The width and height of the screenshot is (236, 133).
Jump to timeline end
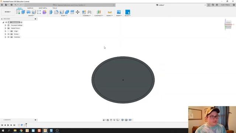coord(14,125)
